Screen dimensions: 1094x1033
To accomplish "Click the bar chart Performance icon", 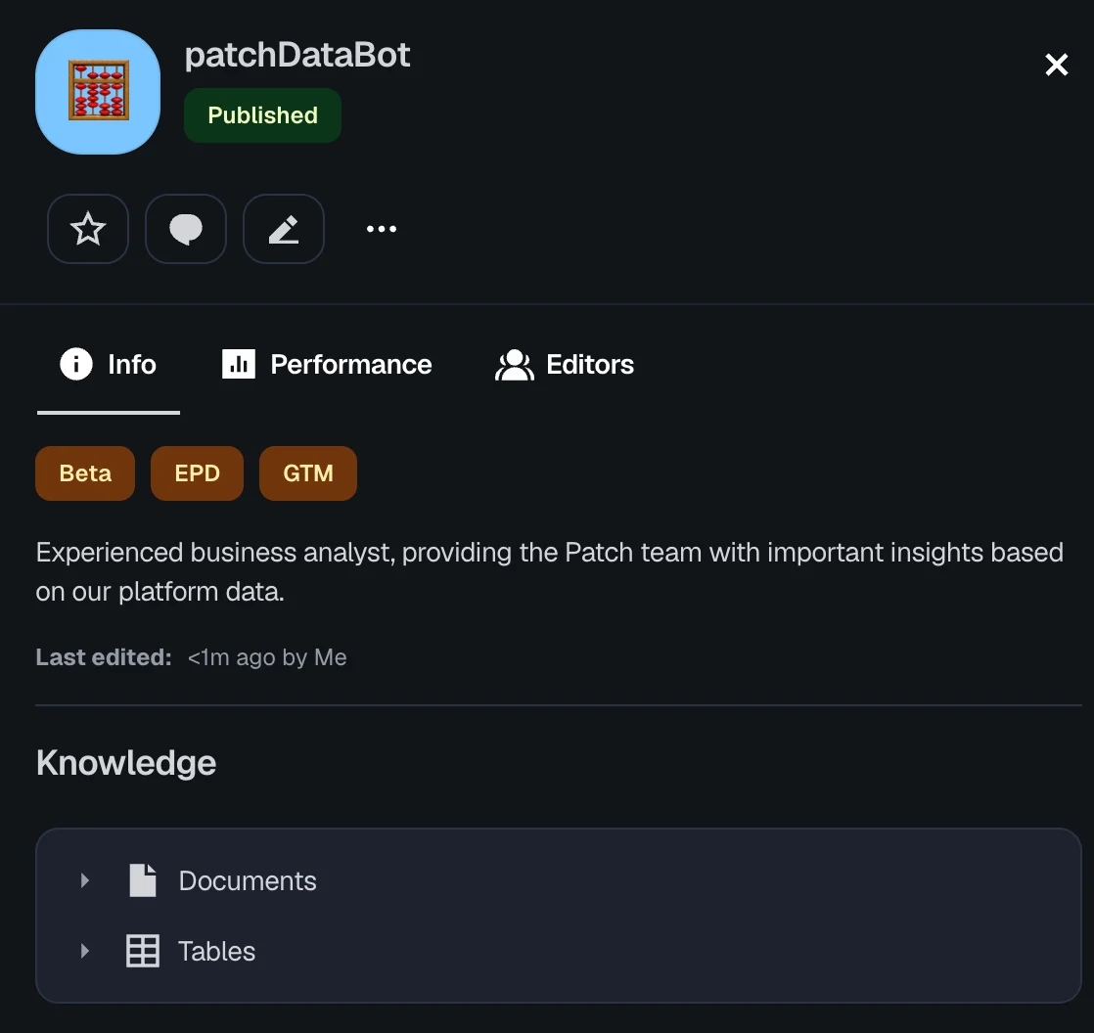I will [238, 364].
